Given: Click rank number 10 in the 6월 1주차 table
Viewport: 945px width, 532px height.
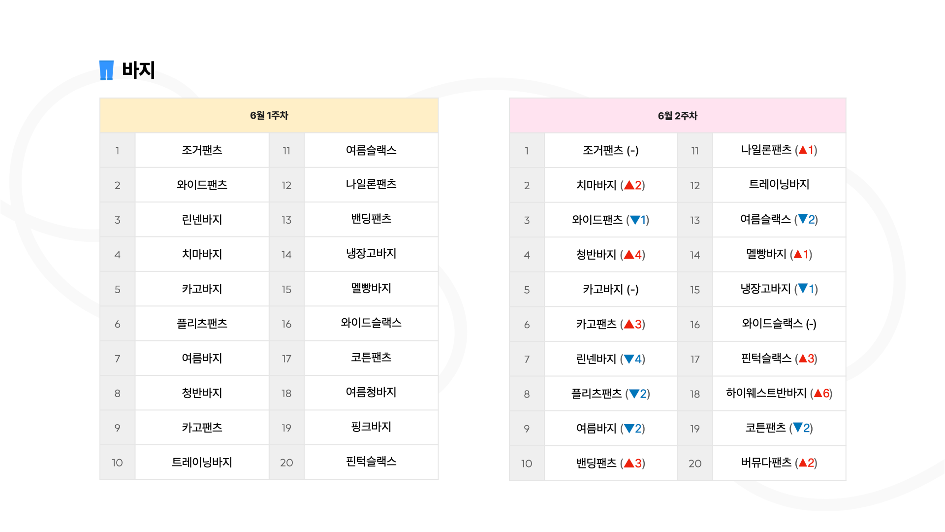Looking at the screenshot, I should tap(117, 463).
